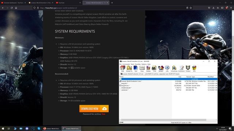Switch to the Firefox taskbar button

tap(52, 128)
